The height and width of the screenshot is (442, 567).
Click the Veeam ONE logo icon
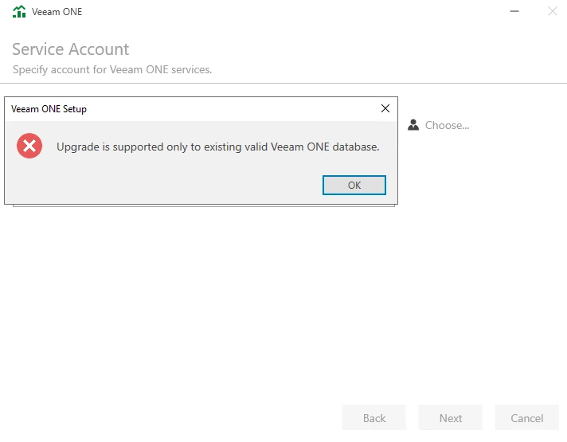pos(19,12)
